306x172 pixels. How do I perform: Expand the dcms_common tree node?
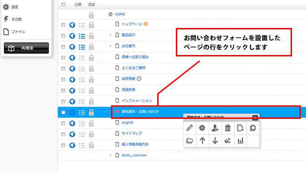(111, 155)
